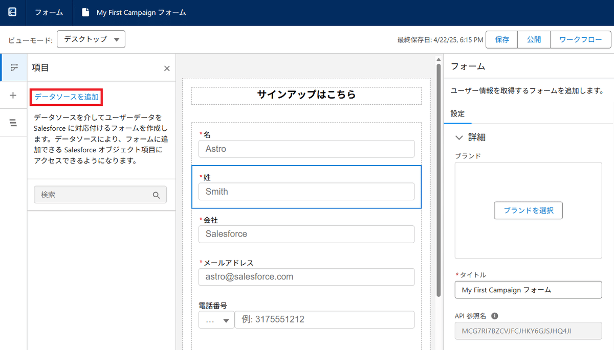Click the 名 input containing Astro
Image resolution: width=614 pixels, height=350 pixels.
click(x=306, y=149)
